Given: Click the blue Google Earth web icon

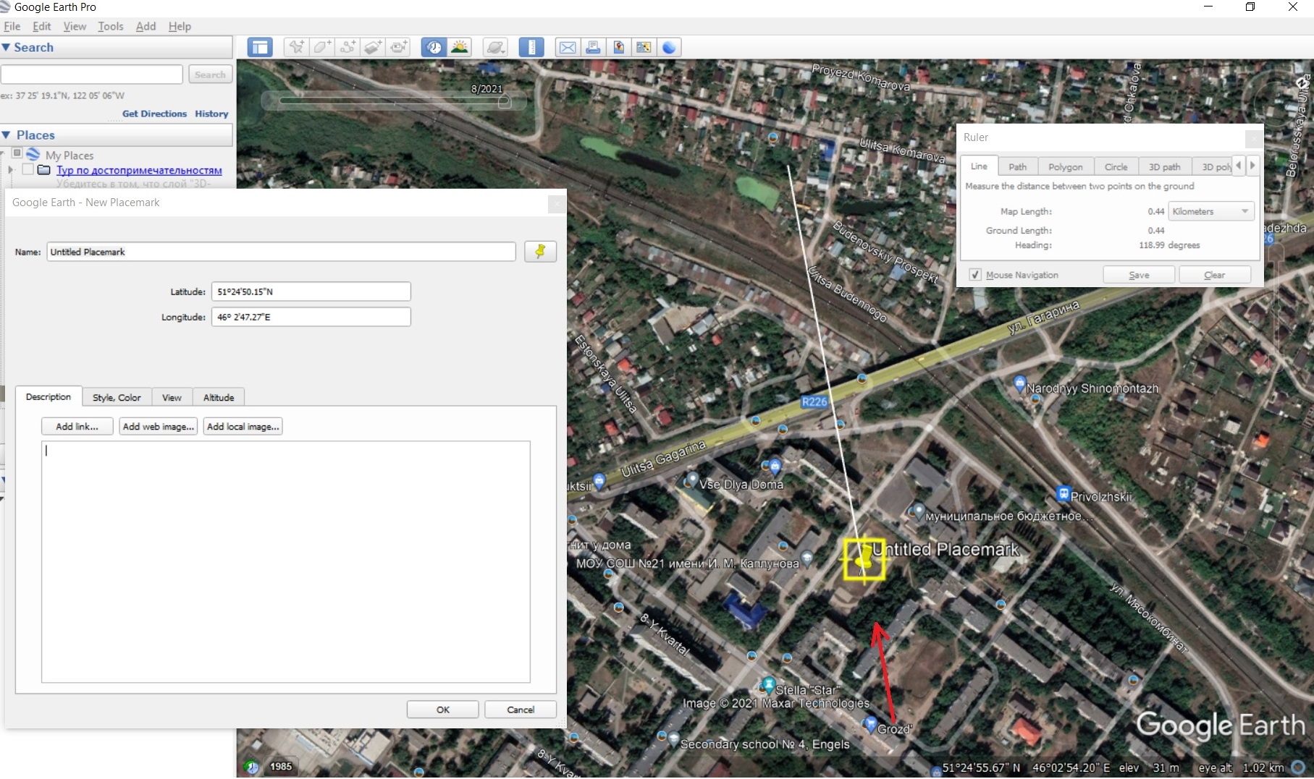Looking at the screenshot, I should (x=670, y=48).
